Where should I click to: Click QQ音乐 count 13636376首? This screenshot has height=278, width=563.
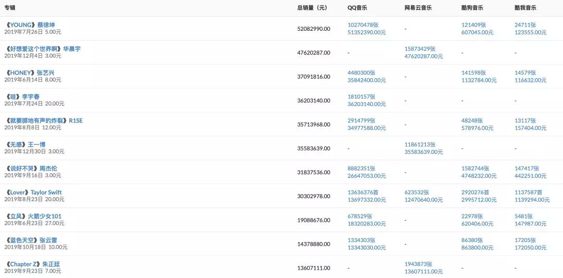click(363, 192)
